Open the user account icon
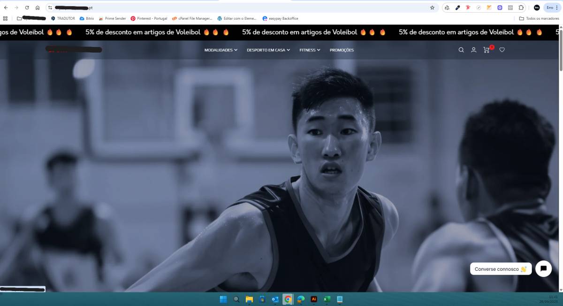Image resolution: width=563 pixels, height=306 pixels. click(x=474, y=50)
